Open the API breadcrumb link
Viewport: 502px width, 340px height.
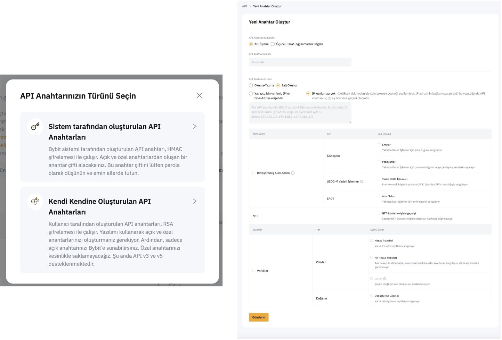click(244, 6)
